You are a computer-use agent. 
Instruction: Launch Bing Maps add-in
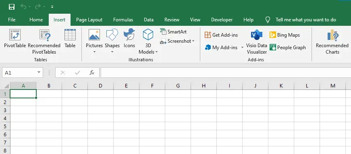(285, 35)
